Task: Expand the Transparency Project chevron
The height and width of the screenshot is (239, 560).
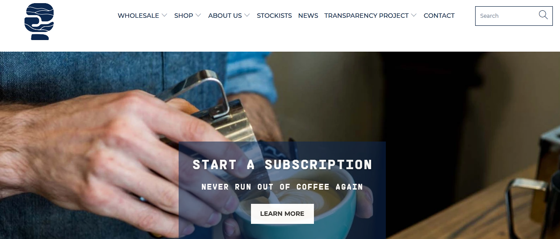Action: coord(414,16)
